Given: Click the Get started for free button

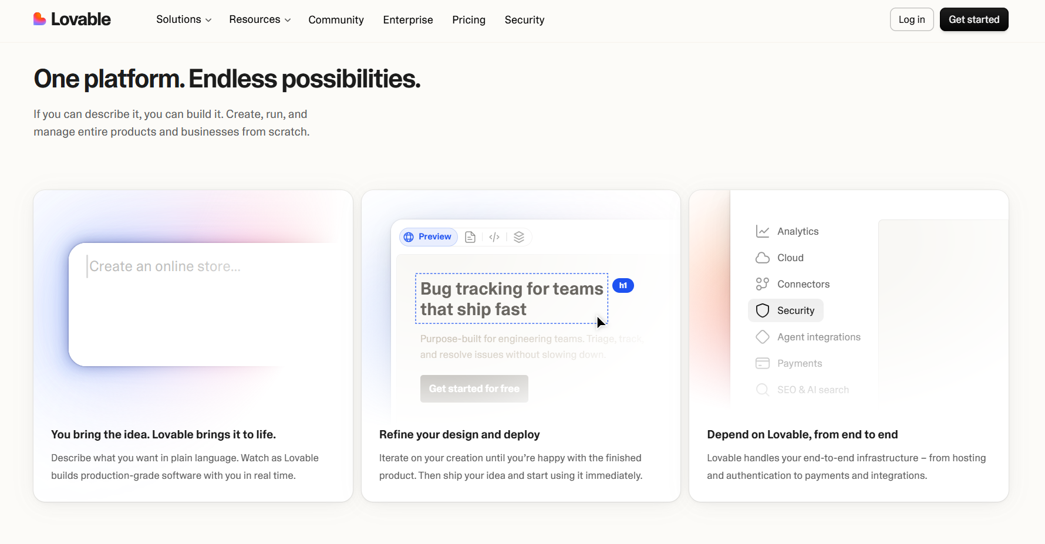Looking at the screenshot, I should 474,388.
